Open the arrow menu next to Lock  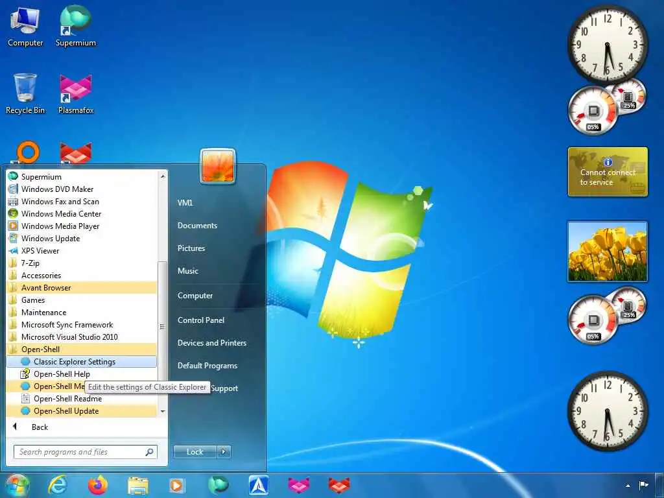click(224, 452)
